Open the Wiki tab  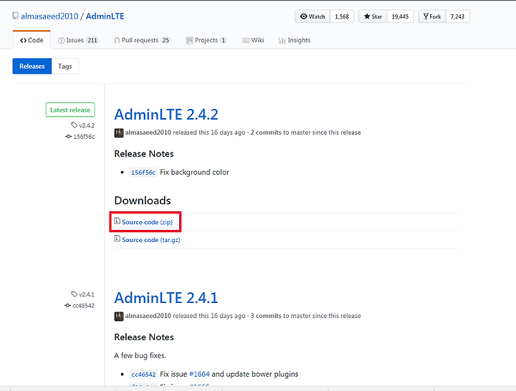[x=253, y=40]
